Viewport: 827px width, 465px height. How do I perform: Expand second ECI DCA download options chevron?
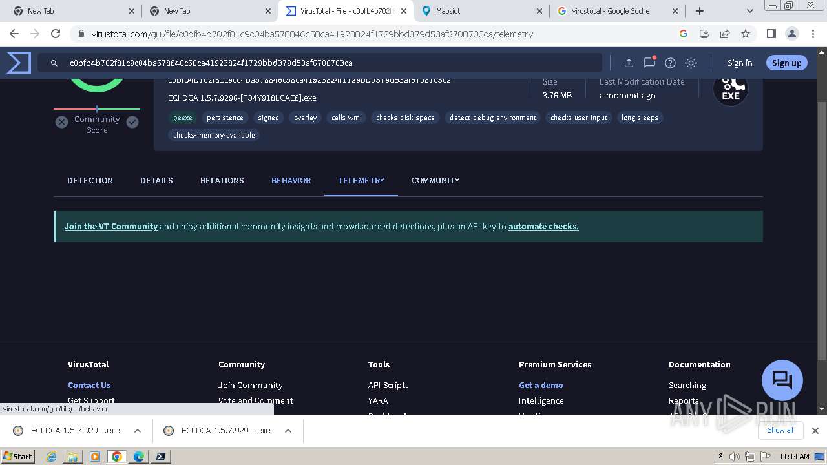288,431
